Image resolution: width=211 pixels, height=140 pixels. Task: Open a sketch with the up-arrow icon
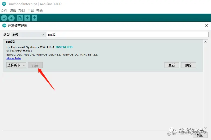pos(27,18)
